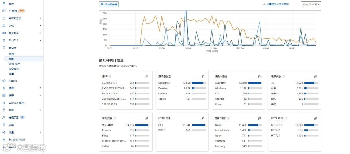350x154 pixels.
Task: Click the 安全性 shield icon
Action: [x=4, y=48]
